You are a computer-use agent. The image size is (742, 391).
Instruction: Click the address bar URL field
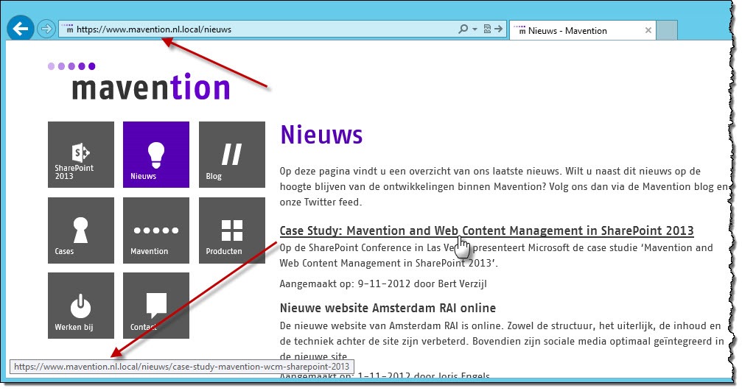point(258,29)
